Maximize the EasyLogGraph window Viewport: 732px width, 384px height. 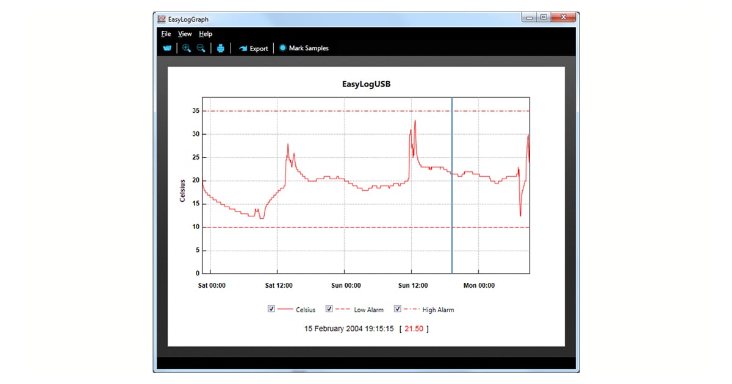(x=544, y=18)
